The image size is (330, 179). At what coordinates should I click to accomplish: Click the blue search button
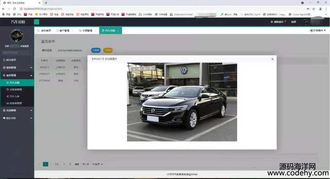(x=96, y=50)
